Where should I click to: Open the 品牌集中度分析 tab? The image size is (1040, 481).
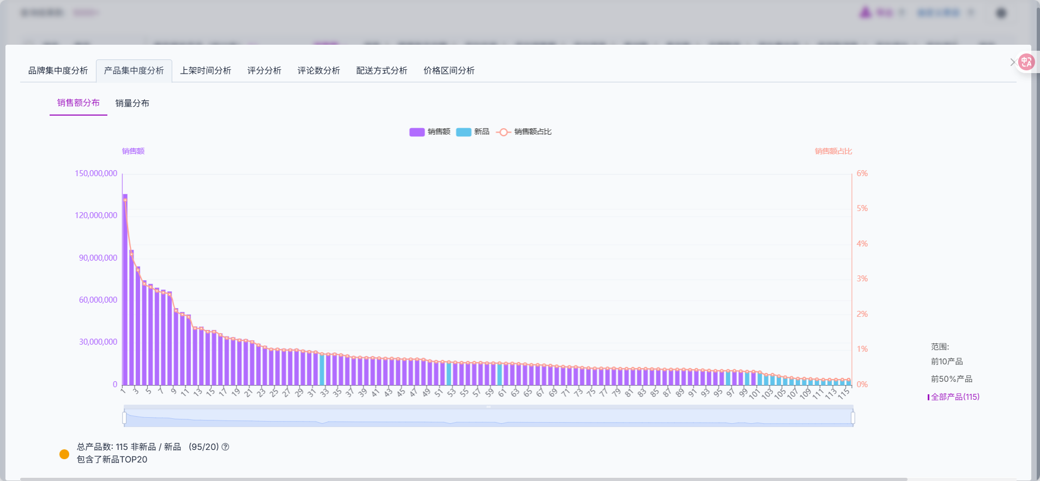click(x=58, y=70)
